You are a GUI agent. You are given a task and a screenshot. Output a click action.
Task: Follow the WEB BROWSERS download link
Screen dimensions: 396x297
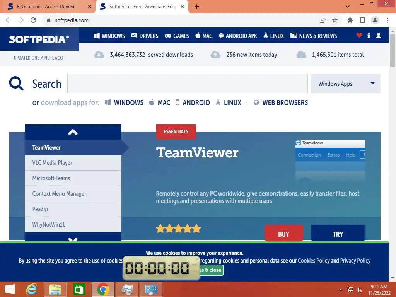pyautogui.click(x=281, y=102)
